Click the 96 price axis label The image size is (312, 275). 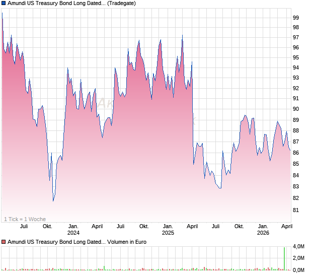point(296,47)
